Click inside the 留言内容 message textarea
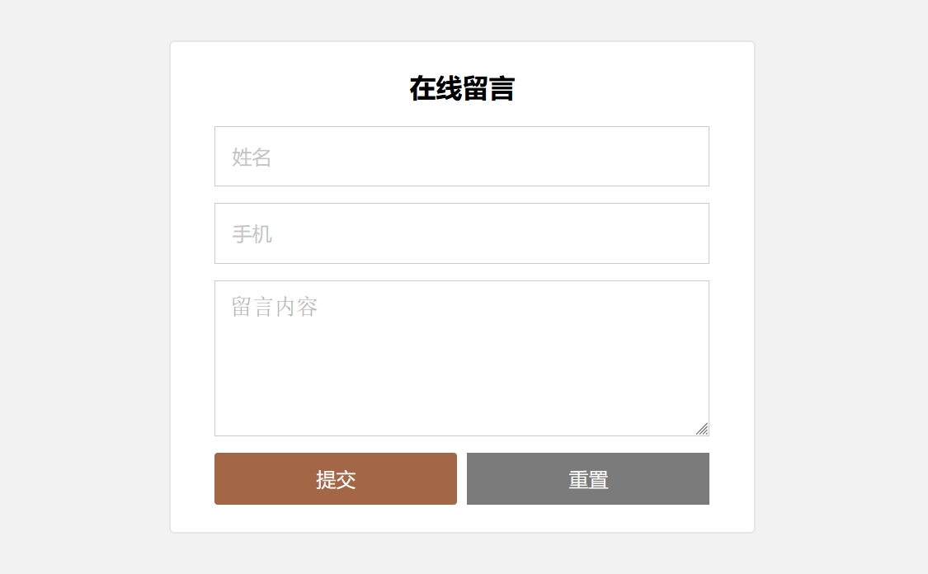 tap(462, 358)
